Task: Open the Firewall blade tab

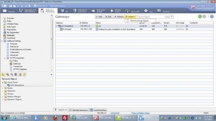Action: point(8,11)
